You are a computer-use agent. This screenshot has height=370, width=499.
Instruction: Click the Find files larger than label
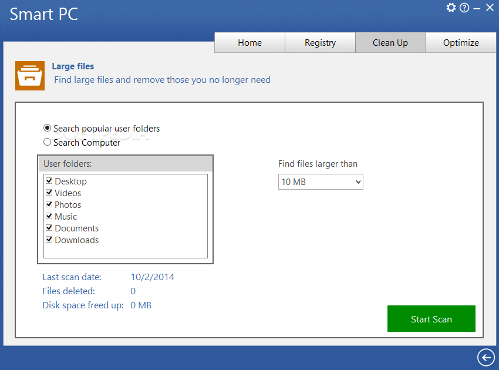tap(318, 164)
